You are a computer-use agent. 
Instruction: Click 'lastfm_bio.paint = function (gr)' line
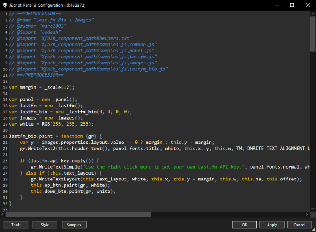pyautogui.click(x=55, y=136)
